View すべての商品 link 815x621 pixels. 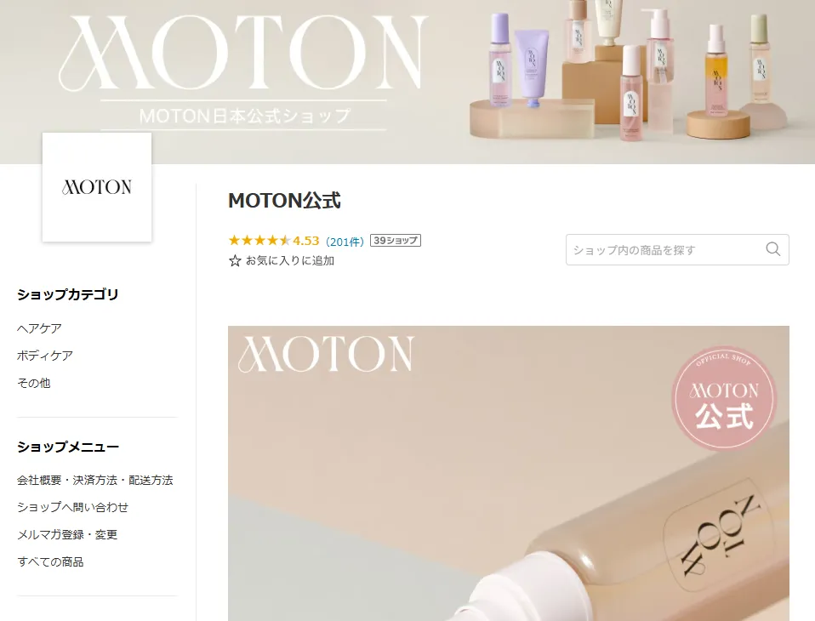tap(50, 561)
